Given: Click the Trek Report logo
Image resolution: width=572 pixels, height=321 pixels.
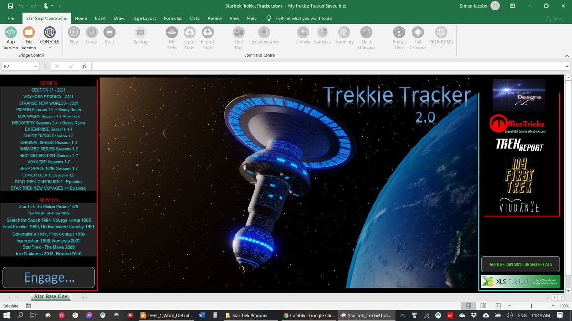Looking at the screenshot, I should [x=519, y=145].
